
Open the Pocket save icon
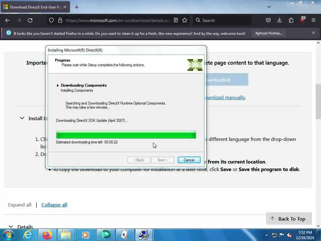tap(268, 20)
